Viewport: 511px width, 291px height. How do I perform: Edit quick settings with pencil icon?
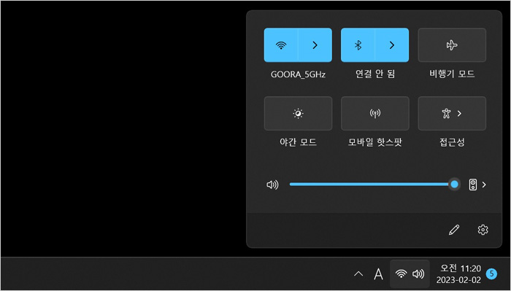pos(454,230)
